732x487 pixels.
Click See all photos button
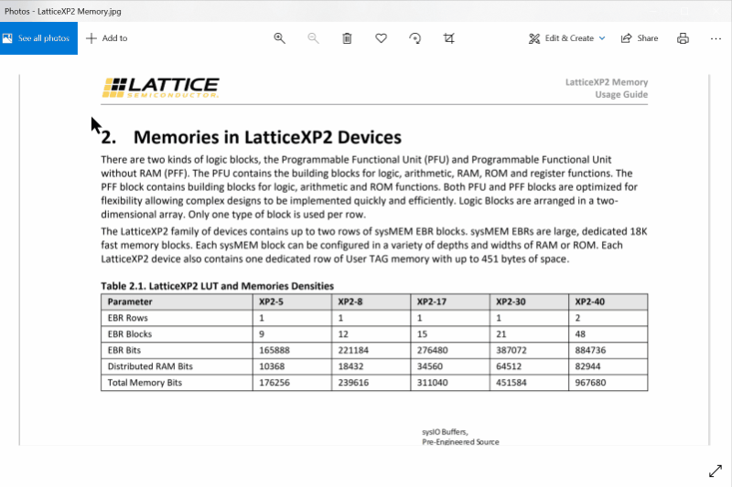pos(38,38)
